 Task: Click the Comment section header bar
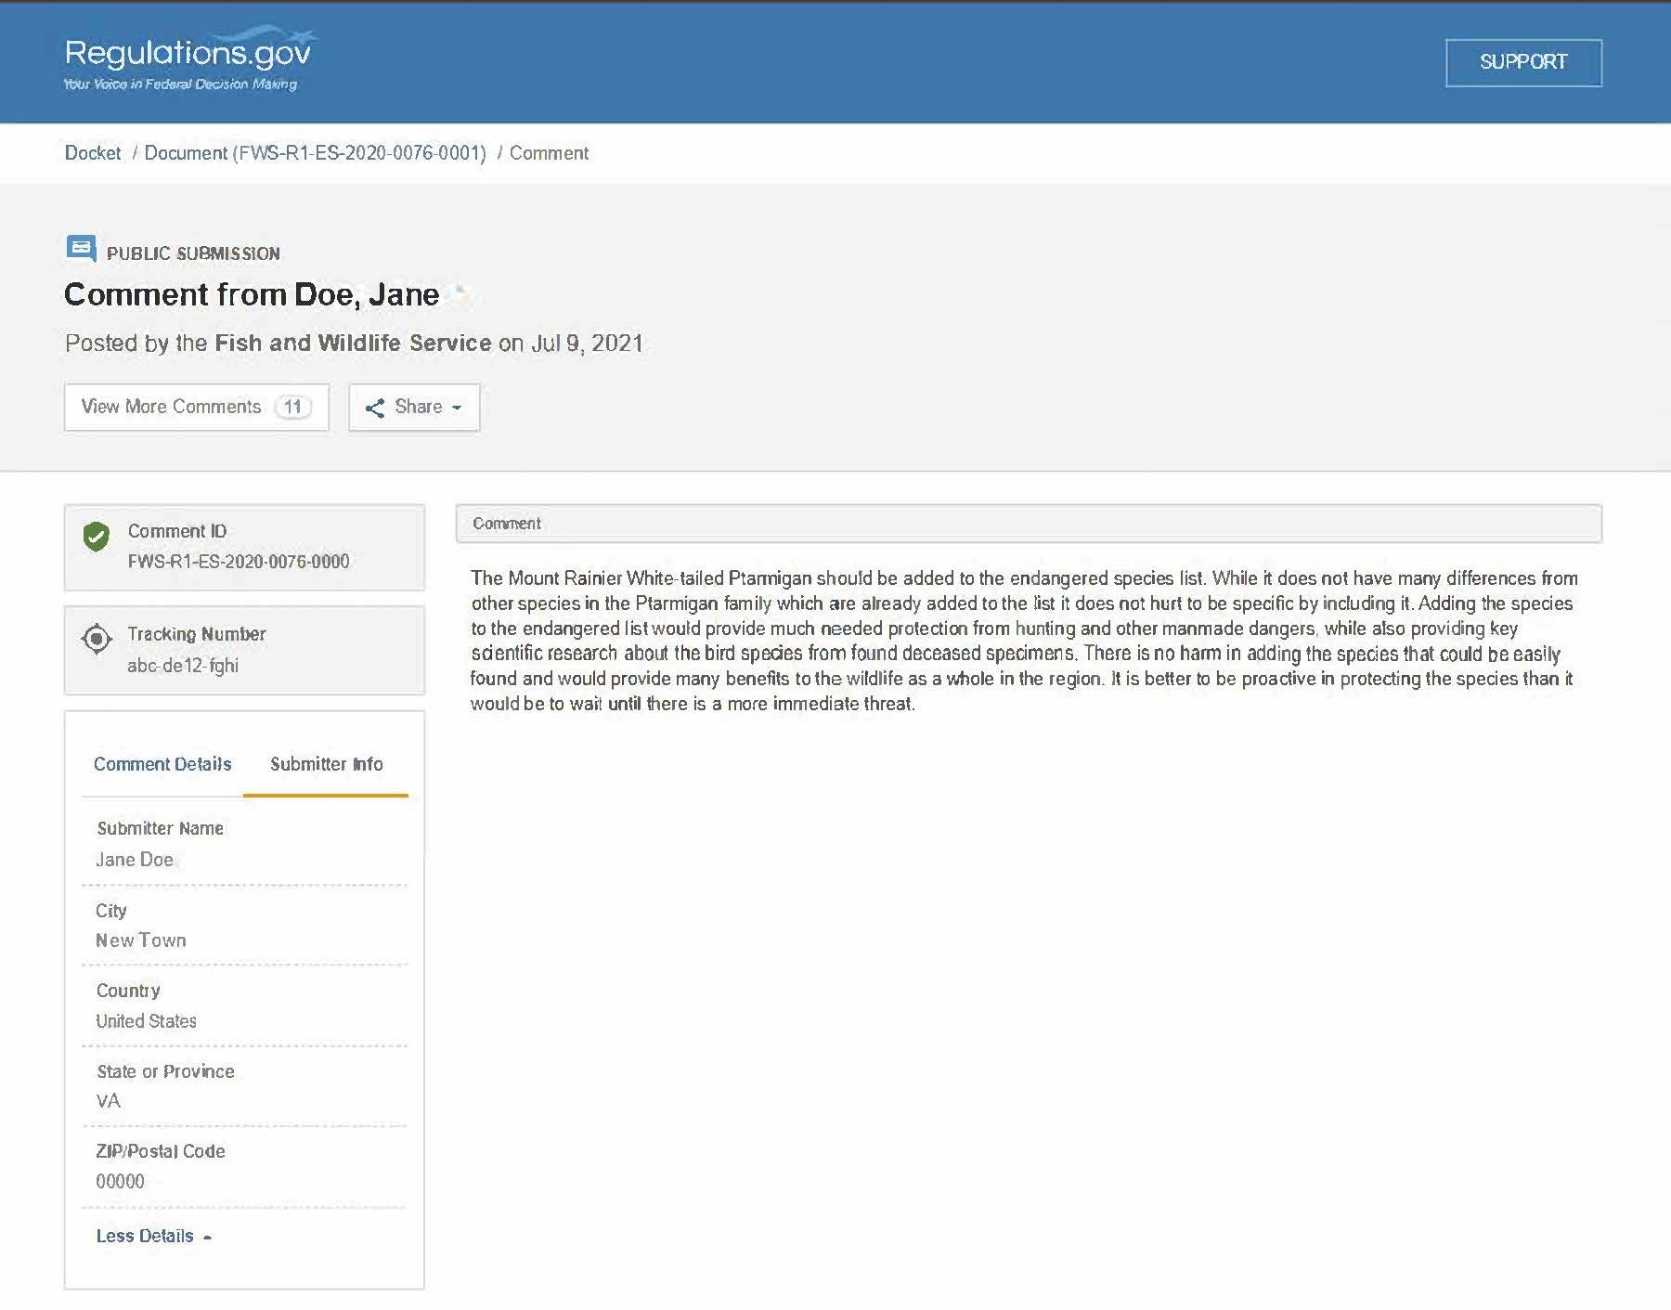[x=1028, y=524]
